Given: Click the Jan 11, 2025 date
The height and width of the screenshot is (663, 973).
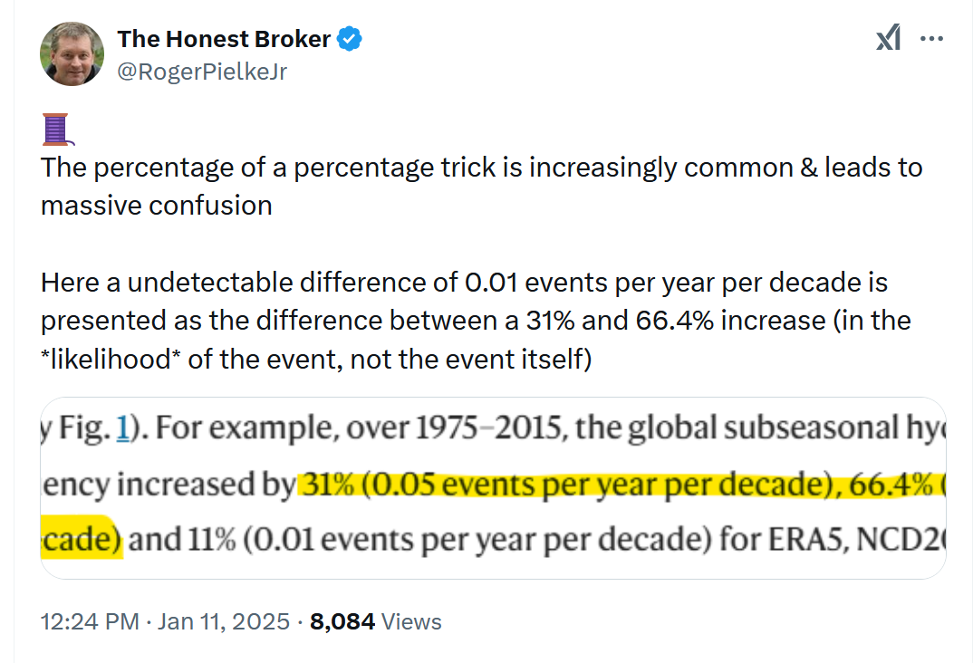Looking at the screenshot, I should click(224, 622).
